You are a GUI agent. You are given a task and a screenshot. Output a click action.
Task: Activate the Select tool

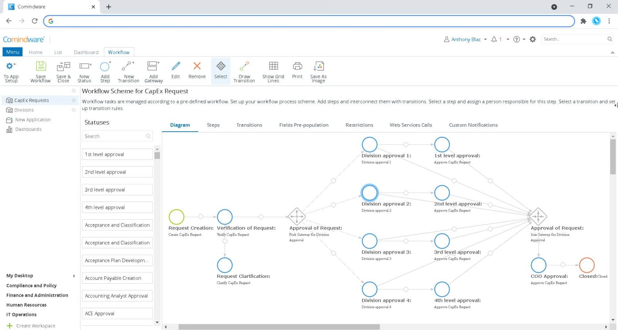(221, 71)
